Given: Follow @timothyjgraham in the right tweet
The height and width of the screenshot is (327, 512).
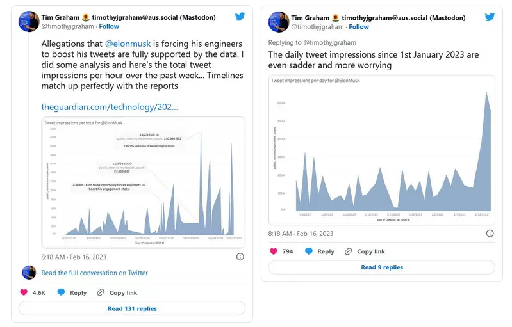Looking at the screenshot, I should (358, 27).
